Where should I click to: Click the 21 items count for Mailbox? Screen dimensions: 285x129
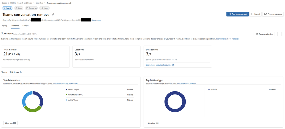coord(272,90)
